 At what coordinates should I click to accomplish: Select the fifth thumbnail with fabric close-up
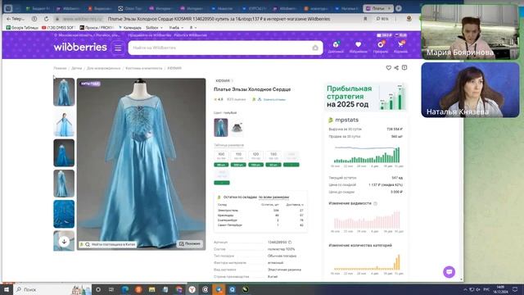point(64,214)
